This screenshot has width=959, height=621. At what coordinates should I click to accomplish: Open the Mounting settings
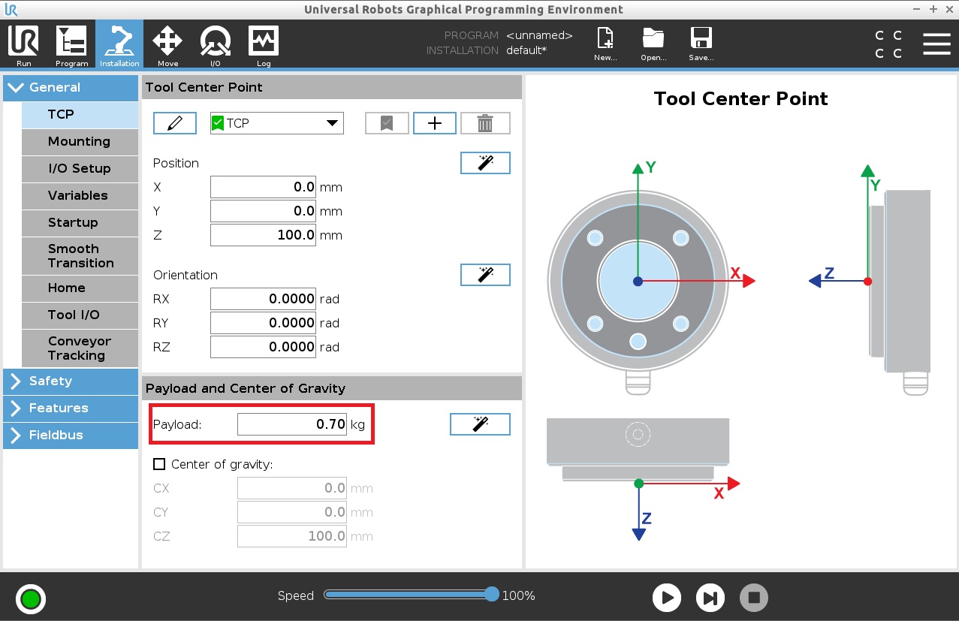click(80, 141)
